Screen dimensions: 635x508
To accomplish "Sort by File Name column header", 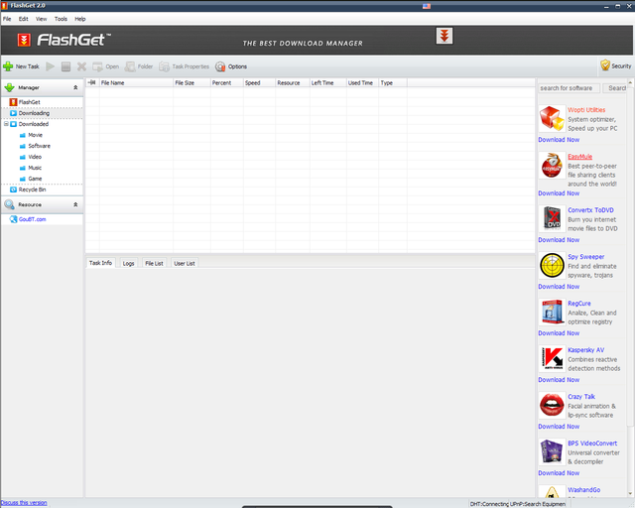I will (136, 82).
